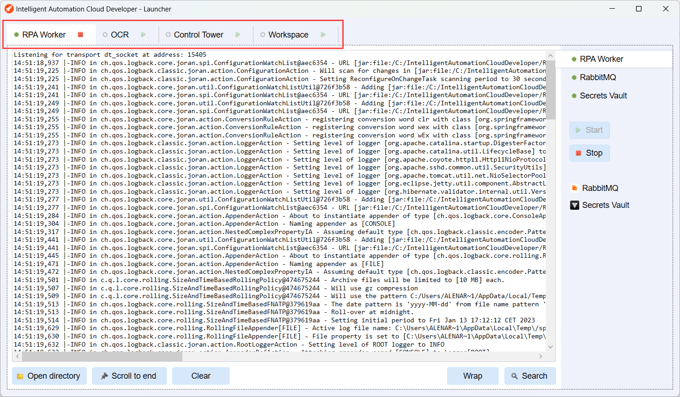Toggle Wrap for log lines
Screen dimensions: 680x397
473,376
